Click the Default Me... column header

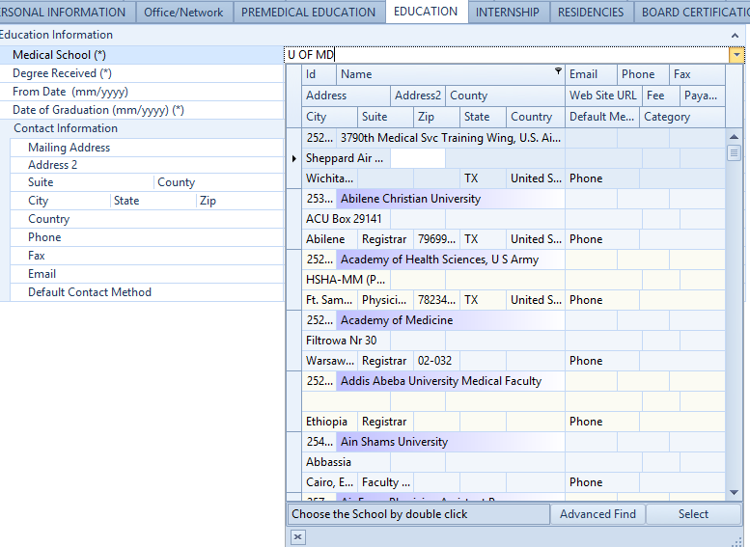(602, 117)
